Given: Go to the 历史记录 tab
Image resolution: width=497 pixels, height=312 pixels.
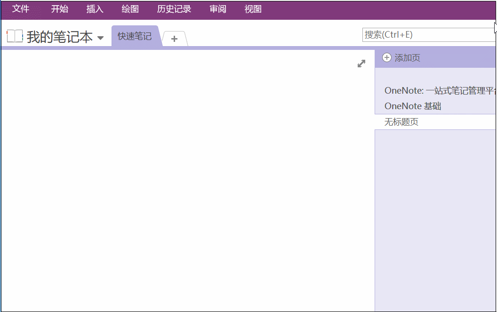Looking at the screenshot, I should 174,9.
